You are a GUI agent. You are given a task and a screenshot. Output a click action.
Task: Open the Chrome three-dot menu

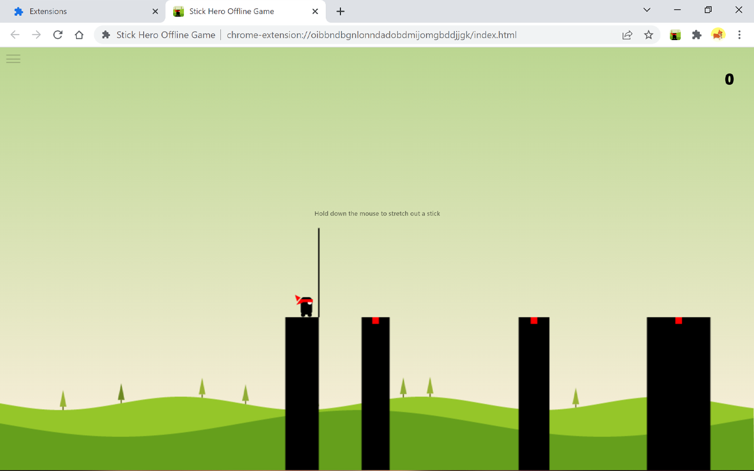coord(739,35)
